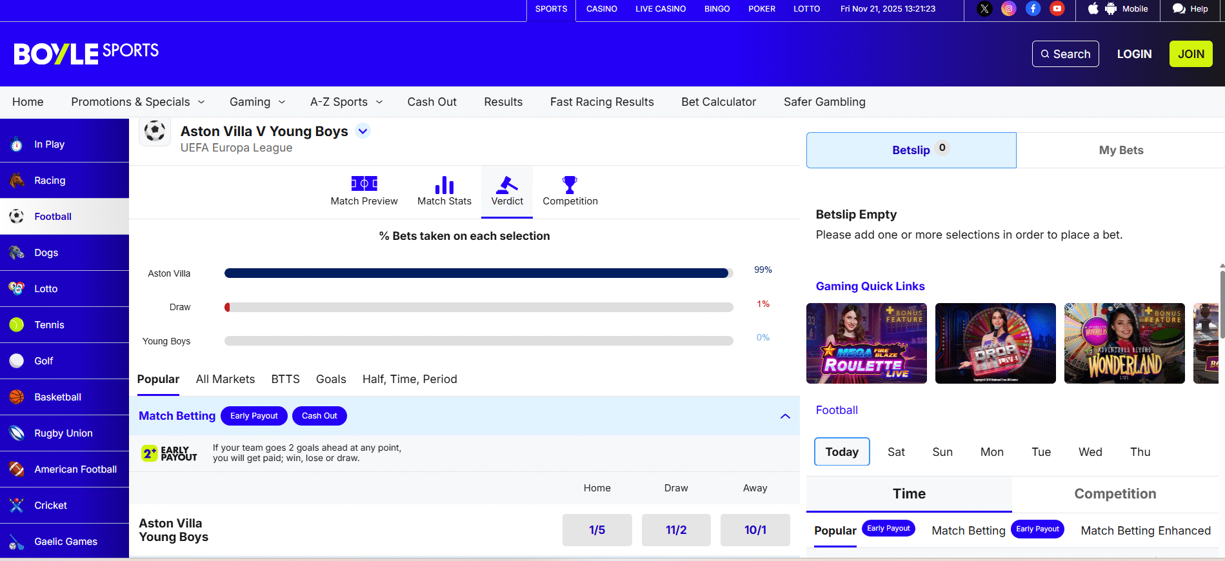This screenshot has height=561, width=1225.
Task: Select the Golf ball icon
Action: click(17, 361)
